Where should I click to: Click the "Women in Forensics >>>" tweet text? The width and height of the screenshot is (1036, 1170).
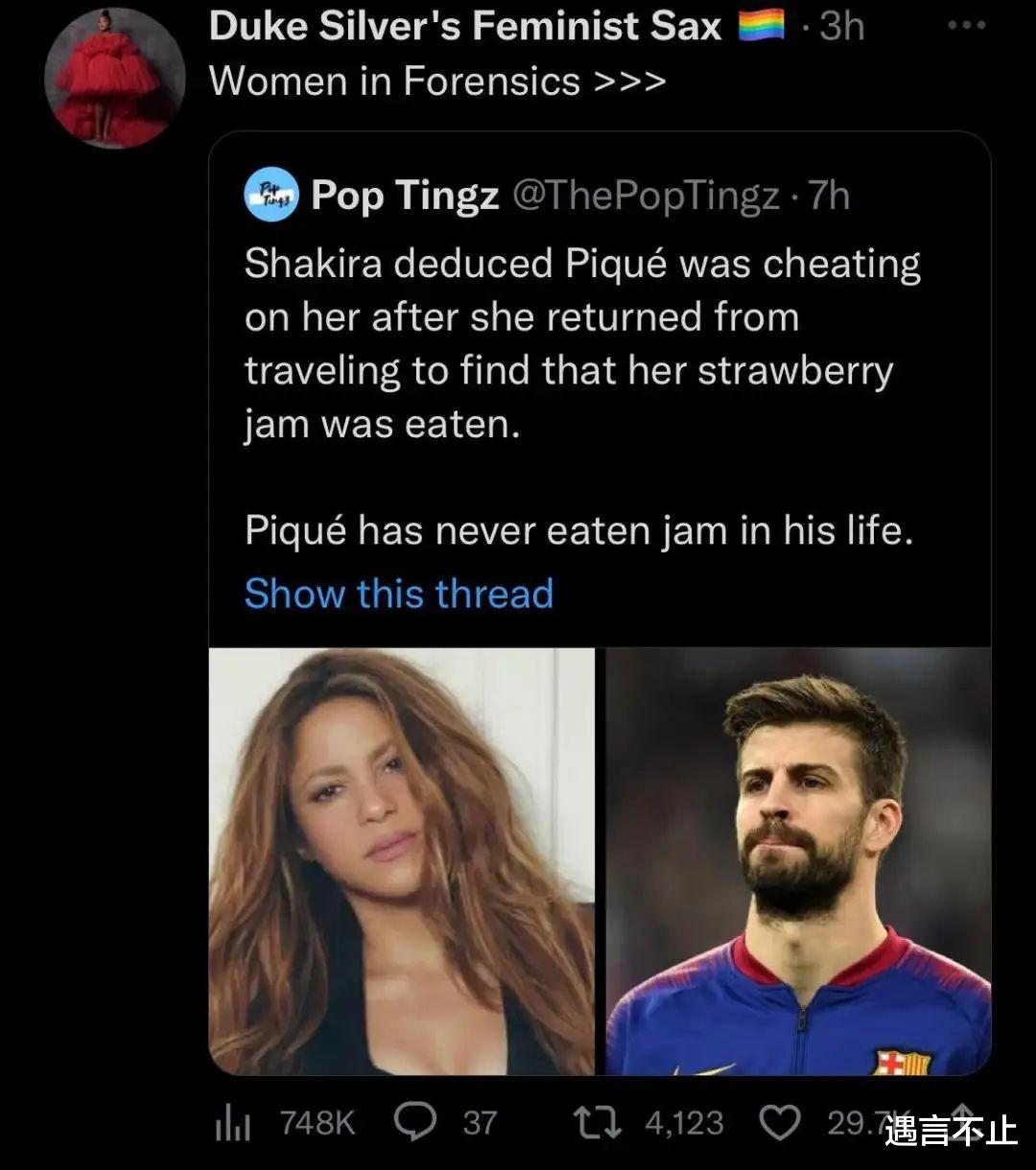coord(437,82)
